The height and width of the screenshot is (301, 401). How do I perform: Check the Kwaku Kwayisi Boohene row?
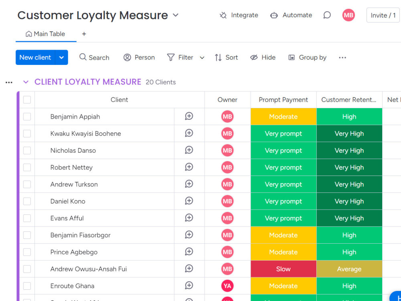pos(27,133)
